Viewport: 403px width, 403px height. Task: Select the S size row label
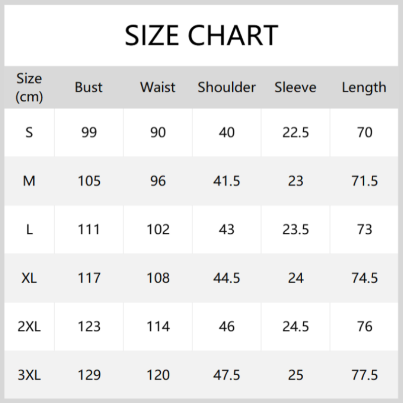coord(29,132)
